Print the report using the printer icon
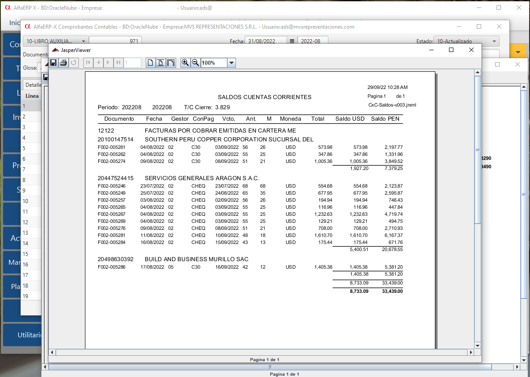The height and width of the screenshot is (377, 530). click(63, 63)
